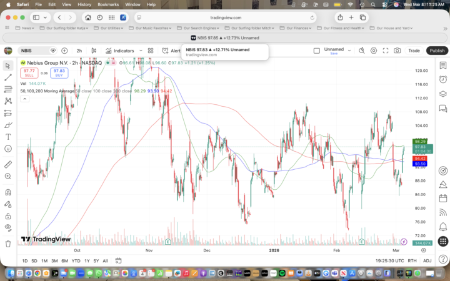The image size is (450, 281).
Task: Open the forecasting and measurement tools
Action: tap(8, 113)
